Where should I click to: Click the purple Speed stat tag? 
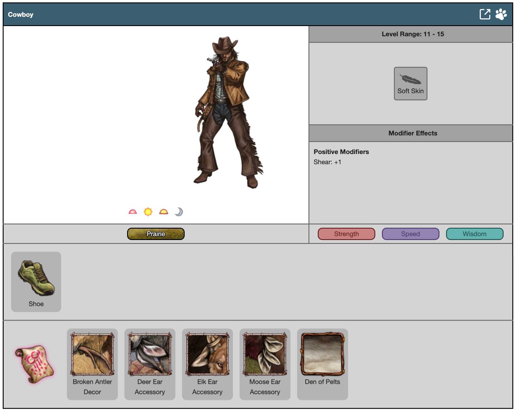[x=410, y=234]
